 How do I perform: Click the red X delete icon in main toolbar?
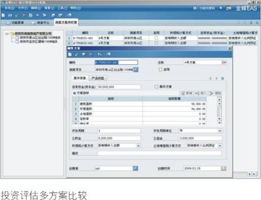tap(24, 15)
